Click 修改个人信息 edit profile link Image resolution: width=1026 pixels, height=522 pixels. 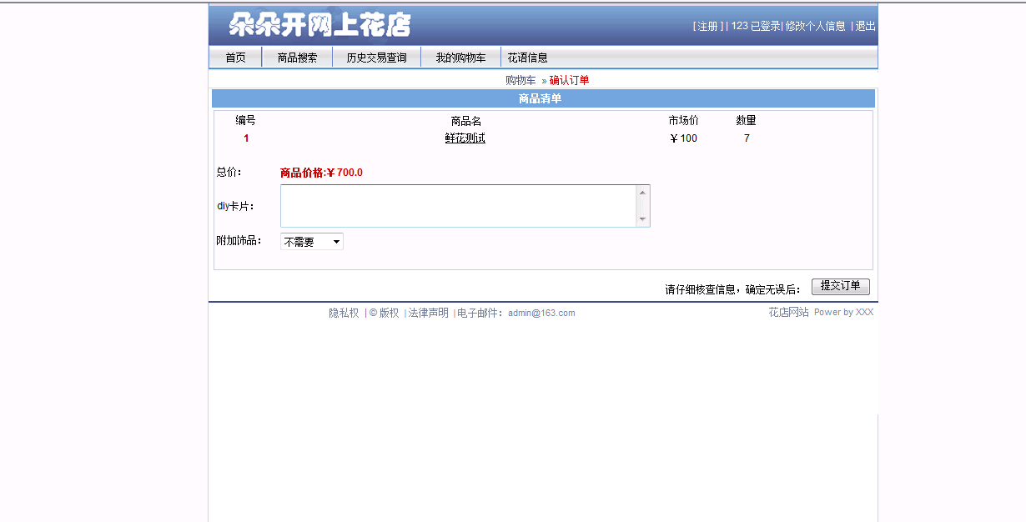(x=815, y=26)
